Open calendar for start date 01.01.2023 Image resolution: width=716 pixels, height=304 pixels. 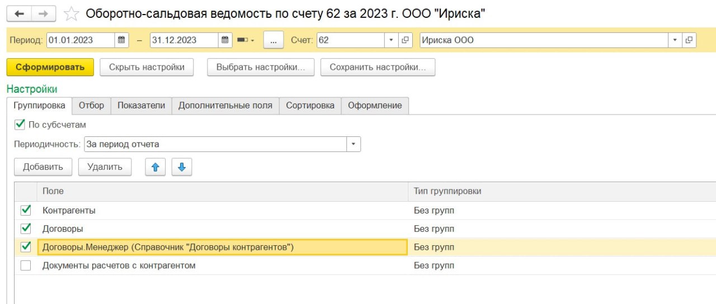(121, 40)
